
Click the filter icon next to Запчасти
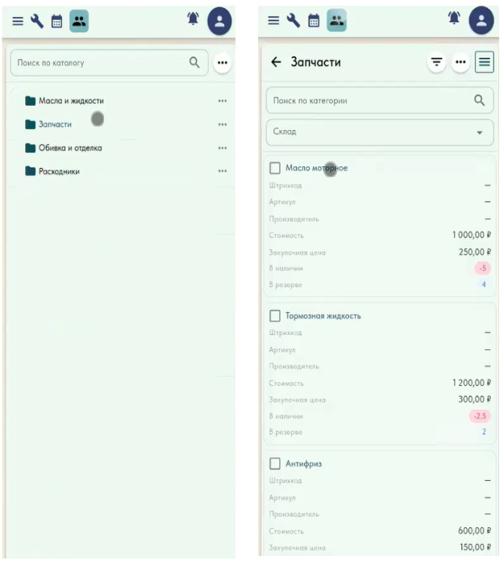tap(437, 62)
